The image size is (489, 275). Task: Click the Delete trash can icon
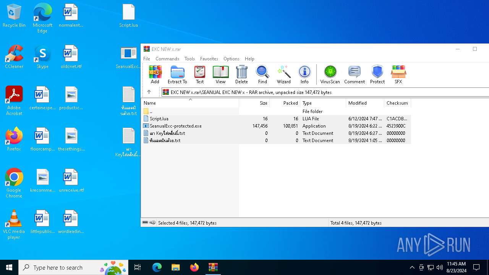241,74
